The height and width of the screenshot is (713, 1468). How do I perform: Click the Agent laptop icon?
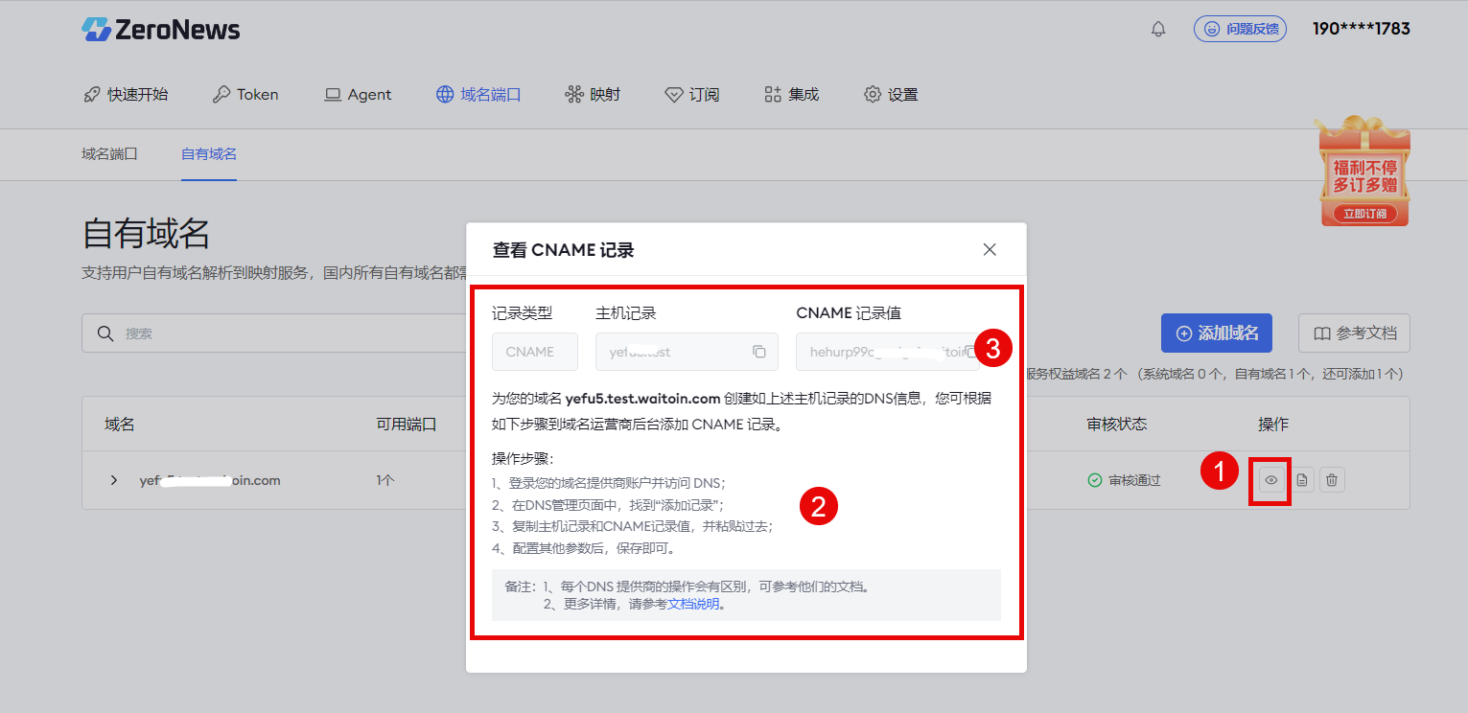pyautogui.click(x=333, y=94)
